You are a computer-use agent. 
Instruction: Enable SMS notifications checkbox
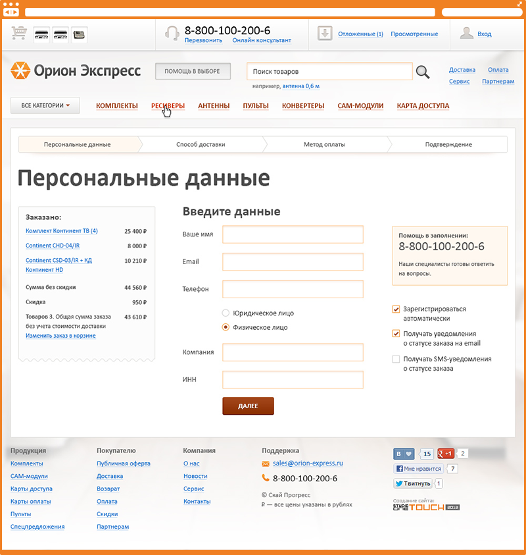(x=396, y=359)
